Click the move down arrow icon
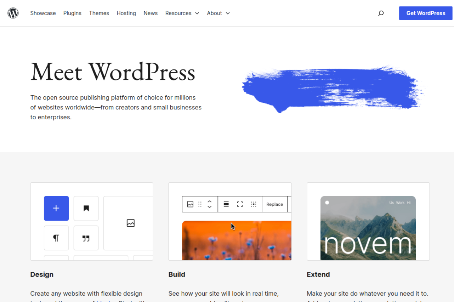This screenshot has height=302, width=454. point(210,207)
